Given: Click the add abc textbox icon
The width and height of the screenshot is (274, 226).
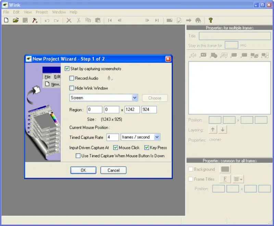Looking at the screenshot, I should click(x=224, y=55).
